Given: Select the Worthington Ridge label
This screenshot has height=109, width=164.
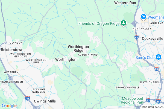Looking at the screenshot, I should click(78, 49).
